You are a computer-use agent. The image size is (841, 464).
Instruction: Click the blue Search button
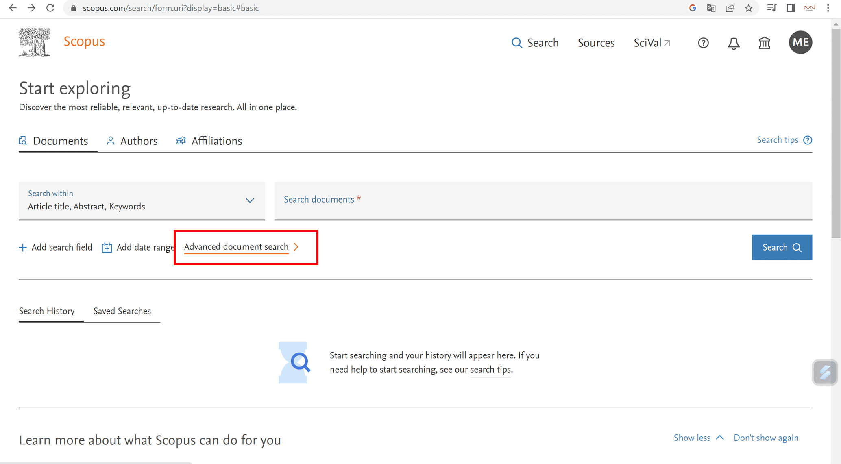click(781, 247)
